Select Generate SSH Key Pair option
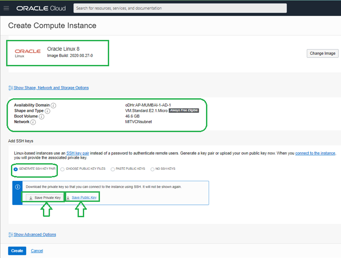The height and width of the screenshot is (258, 341). click(16, 169)
